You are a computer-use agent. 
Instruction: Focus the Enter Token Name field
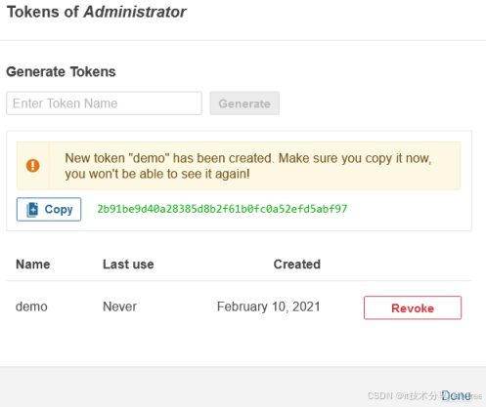pos(104,103)
